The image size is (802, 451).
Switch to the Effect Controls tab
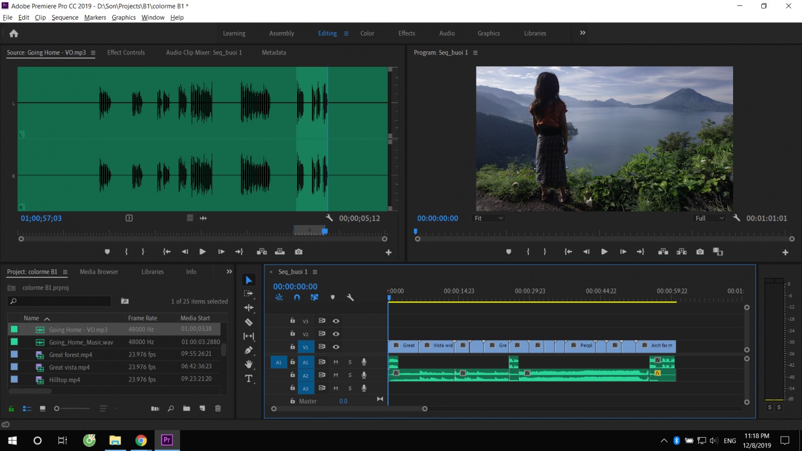click(126, 52)
